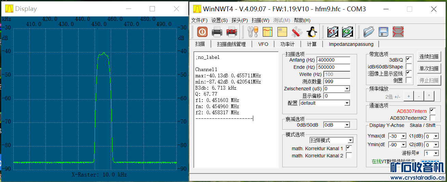The image size is (447, 182).
Task: Click the 停止扫描 button
Action: (429, 80)
